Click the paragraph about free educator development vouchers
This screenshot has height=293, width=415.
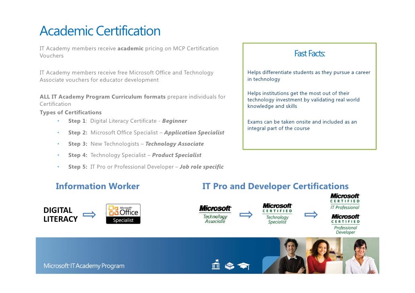click(x=127, y=76)
